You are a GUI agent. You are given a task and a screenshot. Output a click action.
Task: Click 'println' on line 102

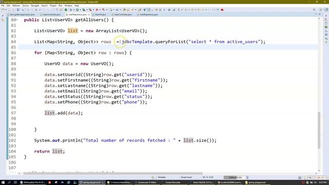tap(71, 140)
